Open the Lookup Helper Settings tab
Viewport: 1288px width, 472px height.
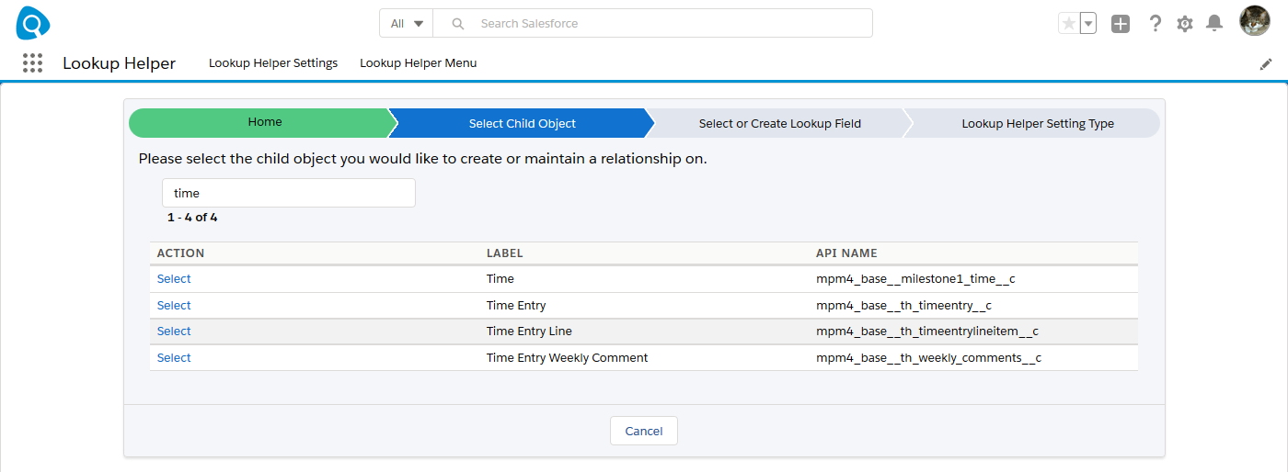click(x=273, y=63)
